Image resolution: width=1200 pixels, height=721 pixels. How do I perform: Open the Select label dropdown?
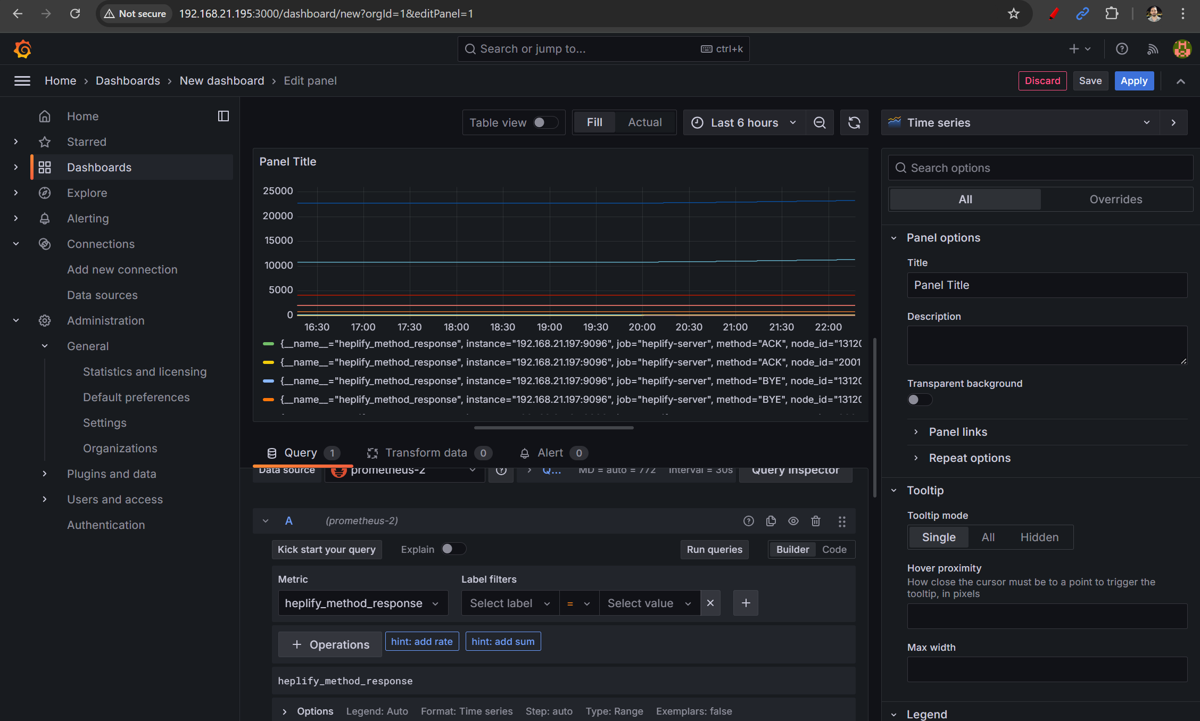(510, 603)
